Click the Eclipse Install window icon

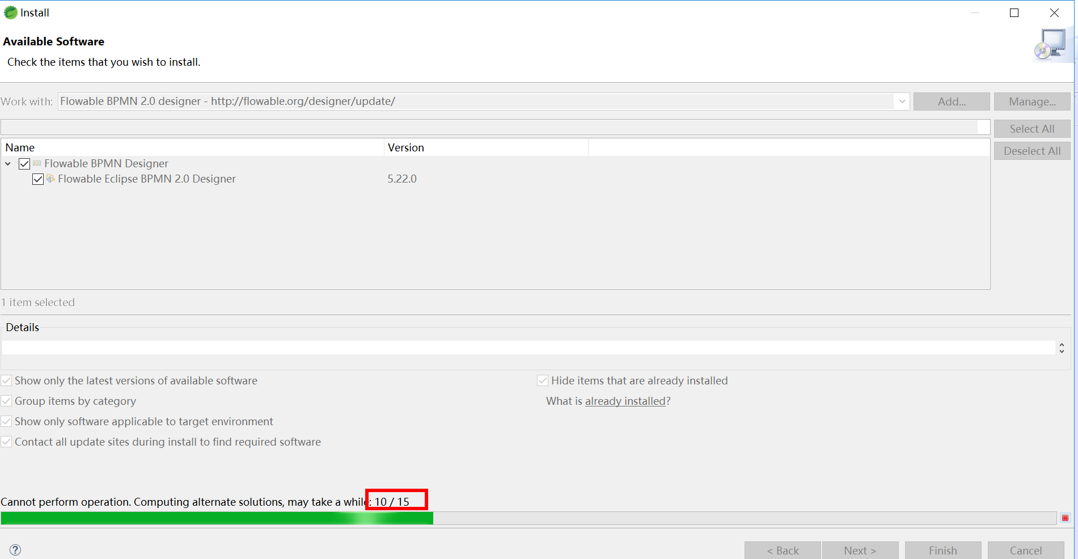click(x=10, y=12)
